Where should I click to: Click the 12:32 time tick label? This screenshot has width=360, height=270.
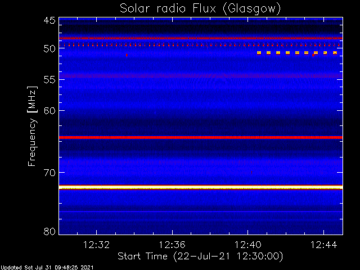pos(96,245)
